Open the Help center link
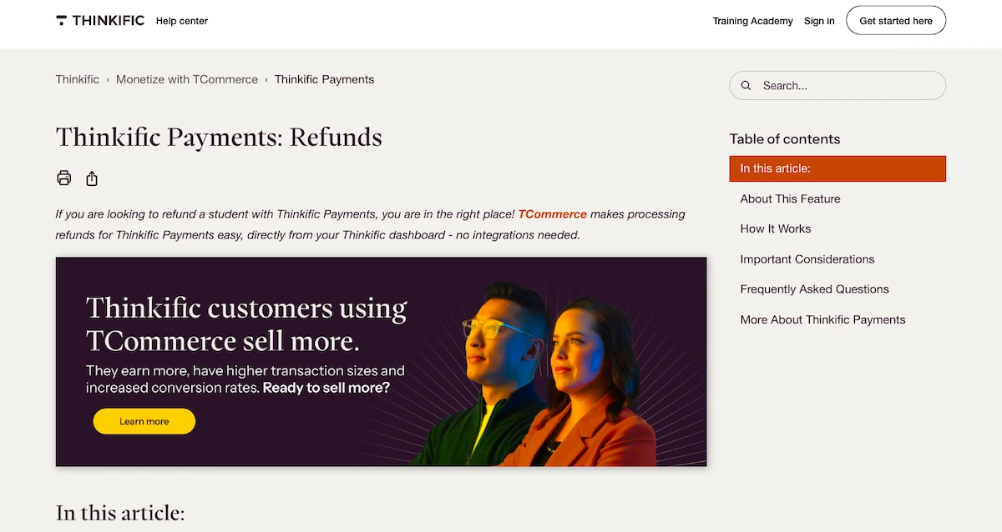 (182, 21)
